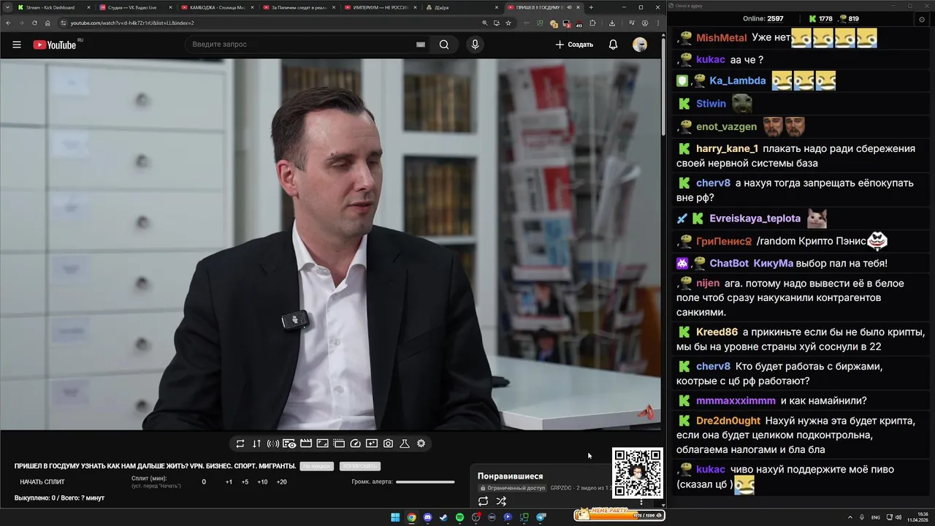Open chat user Evreiskaya_teplota's name
This screenshot has width=935, height=526.
[755, 218]
